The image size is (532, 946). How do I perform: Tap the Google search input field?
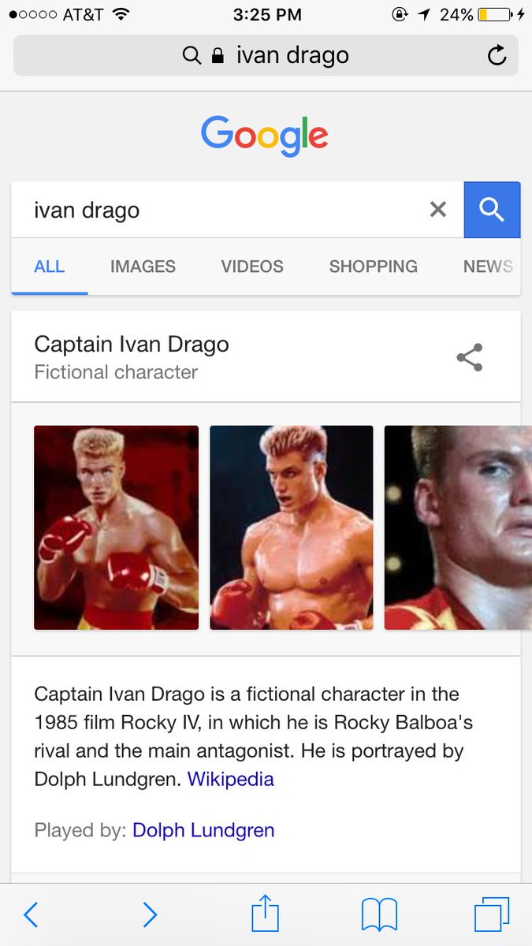[221, 210]
